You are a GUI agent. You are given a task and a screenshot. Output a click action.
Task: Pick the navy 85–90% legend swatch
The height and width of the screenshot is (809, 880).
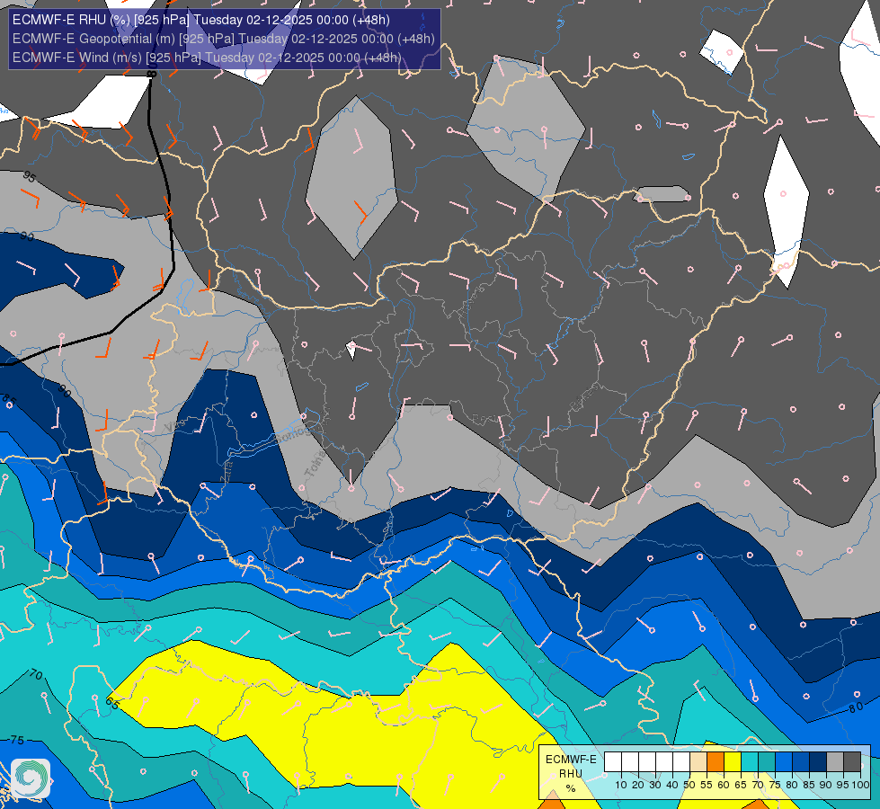point(818,761)
